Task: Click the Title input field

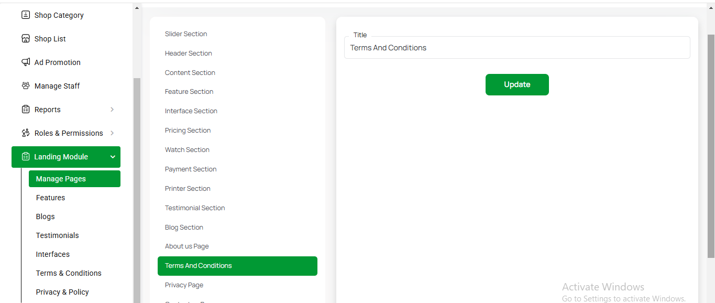Action: tap(517, 48)
